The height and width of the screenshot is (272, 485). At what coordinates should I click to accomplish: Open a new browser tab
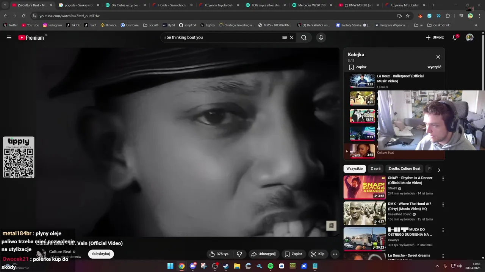(433, 5)
